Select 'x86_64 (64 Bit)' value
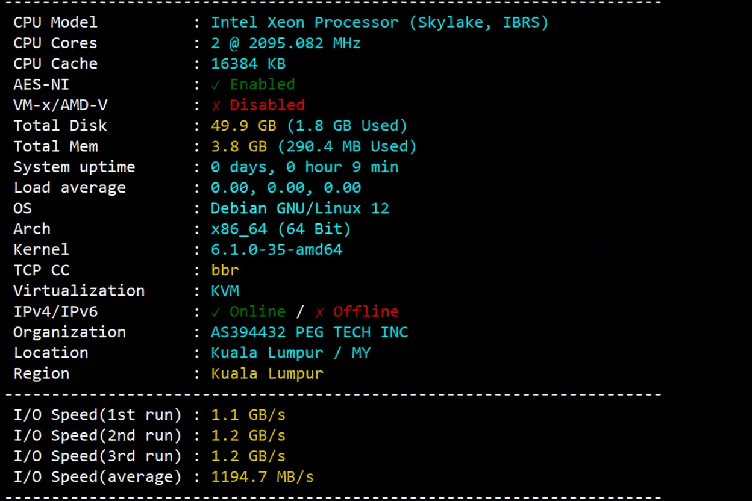 [x=281, y=229]
